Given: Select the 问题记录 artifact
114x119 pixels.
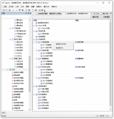Looking at the screenshot, I should (x=16, y=108).
